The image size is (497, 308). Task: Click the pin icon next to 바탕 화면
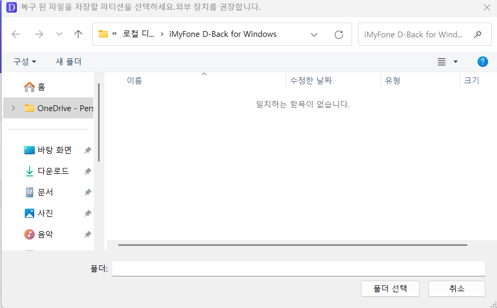pos(87,151)
